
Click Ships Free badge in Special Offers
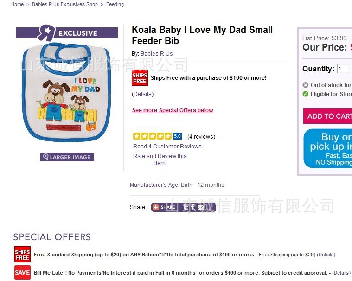click(22, 255)
